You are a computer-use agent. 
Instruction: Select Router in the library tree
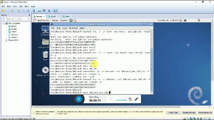pyautogui.click(x=14, y=29)
